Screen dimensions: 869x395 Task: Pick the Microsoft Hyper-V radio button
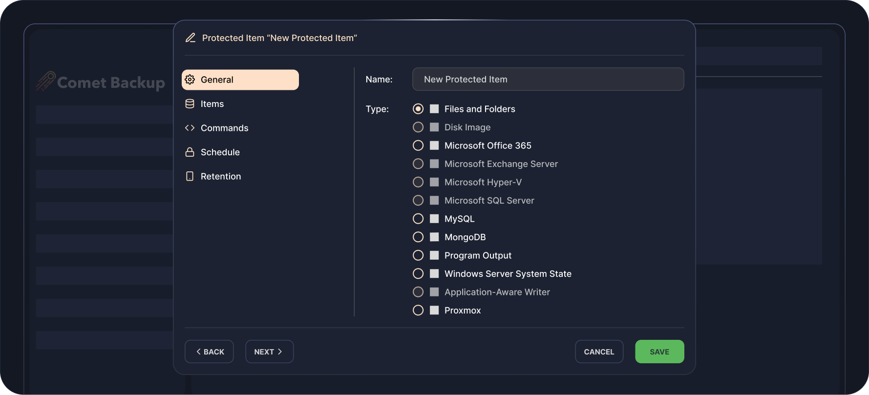click(x=418, y=182)
